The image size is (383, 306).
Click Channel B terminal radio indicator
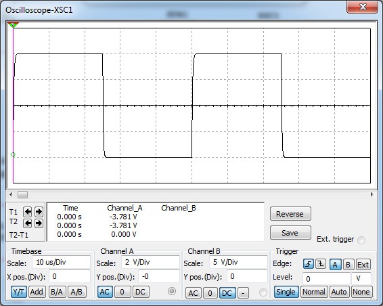click(263, 292)
